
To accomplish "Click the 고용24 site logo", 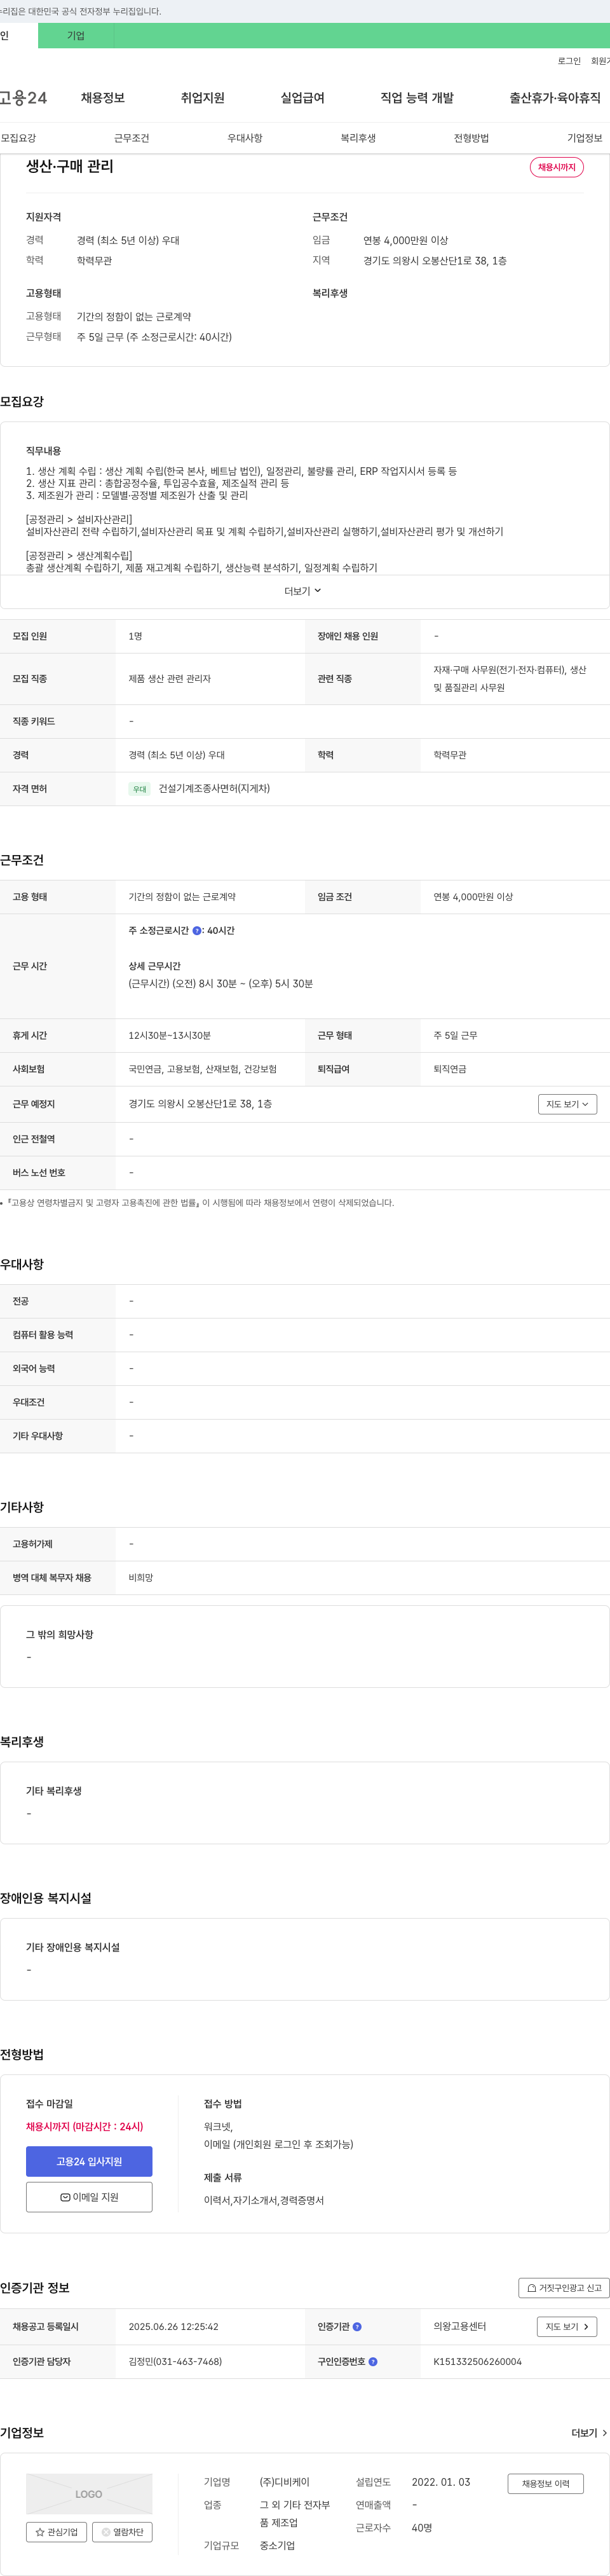I will pyautogui.click(x=23, y=97).
